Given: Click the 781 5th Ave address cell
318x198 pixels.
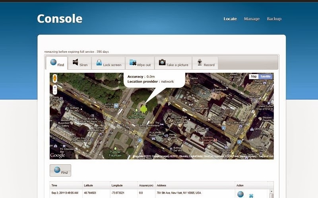Looking at the screenshot, I should [178, 193].
